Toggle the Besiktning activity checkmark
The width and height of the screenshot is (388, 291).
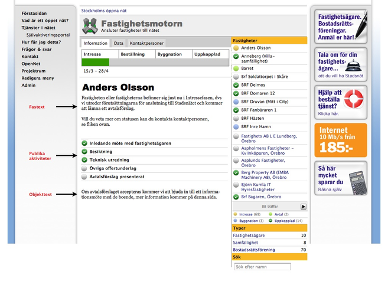pyautogui.click(x=84, y=152)
